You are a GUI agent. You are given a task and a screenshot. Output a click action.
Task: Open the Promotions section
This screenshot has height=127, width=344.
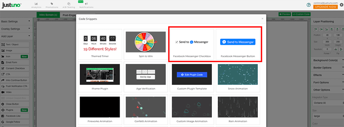[52, 5]
